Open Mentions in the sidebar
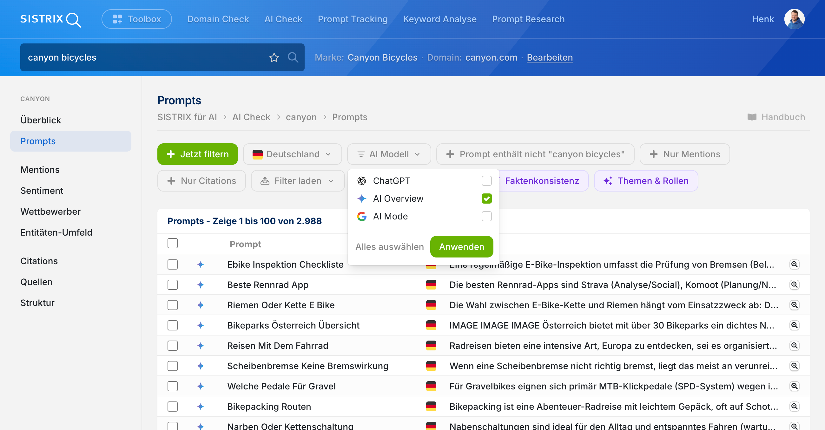Image resolution: width=825 pixels, height=430 pixels. pyautogui.click(x=40, y=170)
